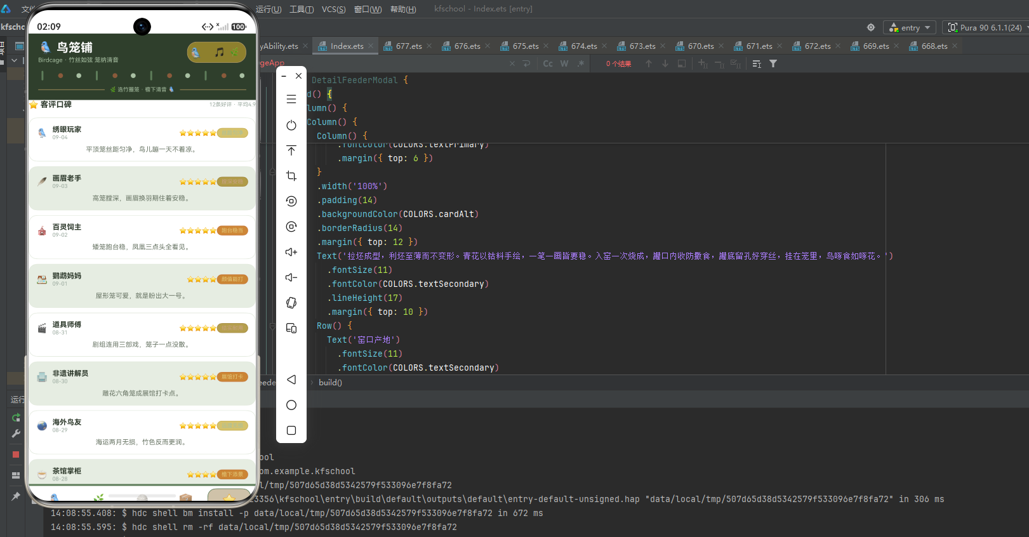
Task: Tap the 展馆打卡 tag on the review card
Action: point(232,377)
